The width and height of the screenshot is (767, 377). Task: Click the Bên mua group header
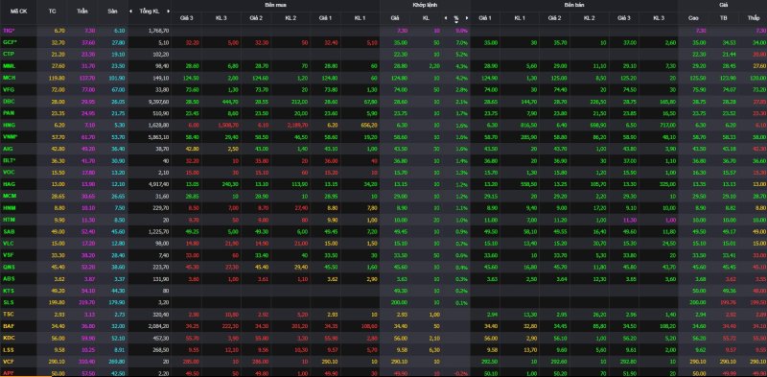[275, 5]
